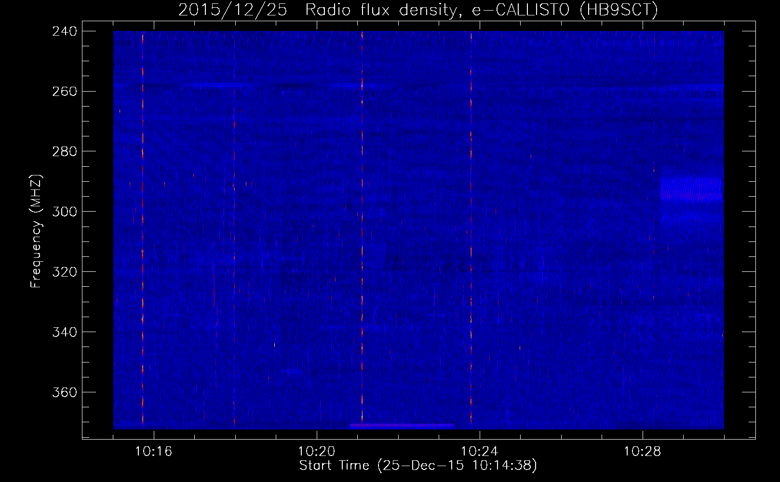Click the 10:20 time tick label
Viewport: 780px width, 482px height.
point(317,452)
